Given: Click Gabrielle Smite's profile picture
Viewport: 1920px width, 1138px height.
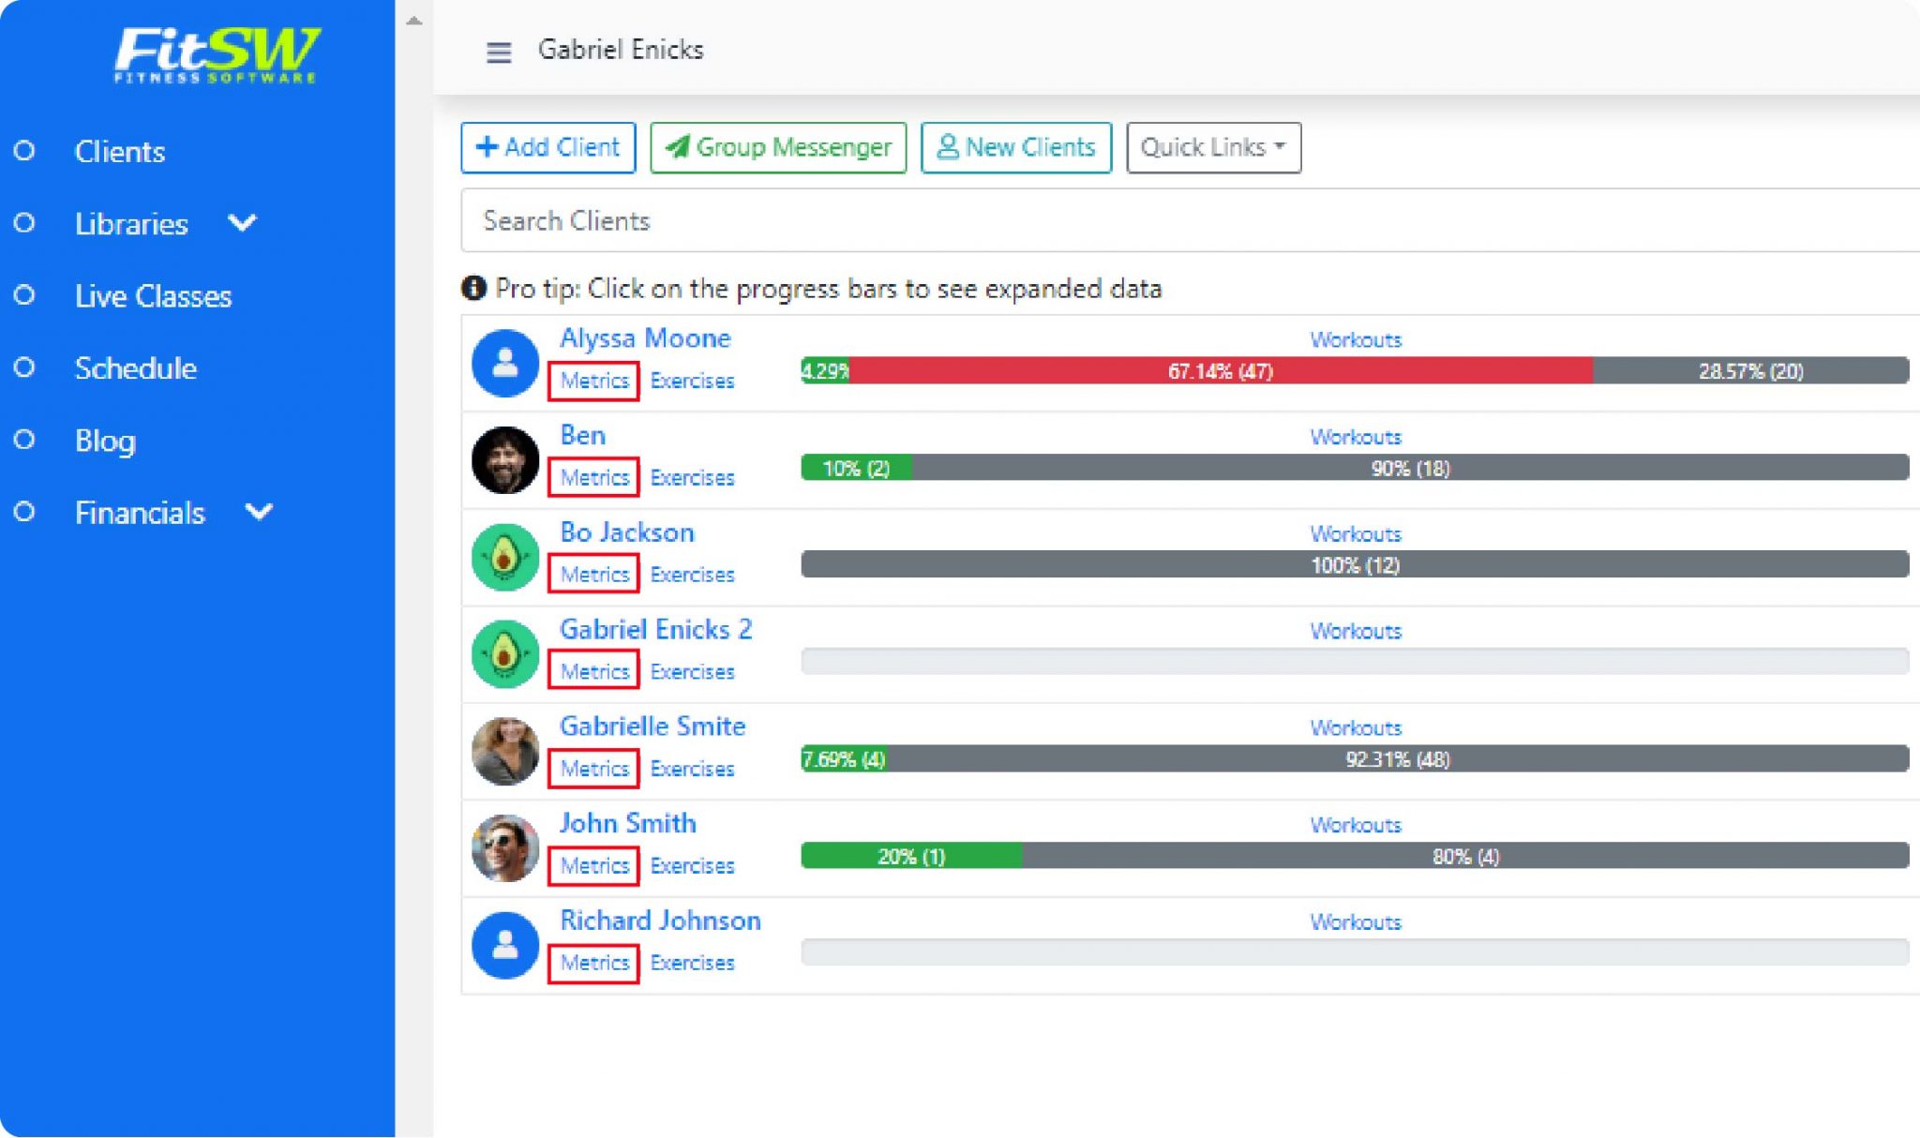Looking at the screenshot, I should pyautogui.click(x=505, y=751).
